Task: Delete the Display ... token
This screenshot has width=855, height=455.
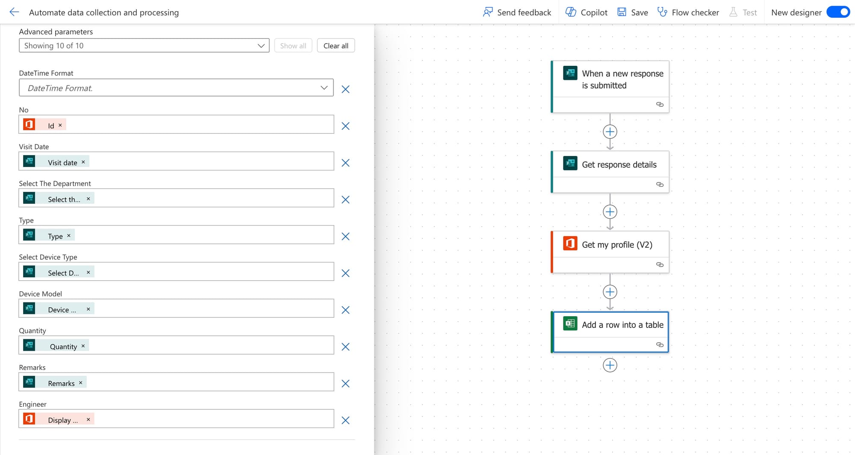Action: point(88,419)
